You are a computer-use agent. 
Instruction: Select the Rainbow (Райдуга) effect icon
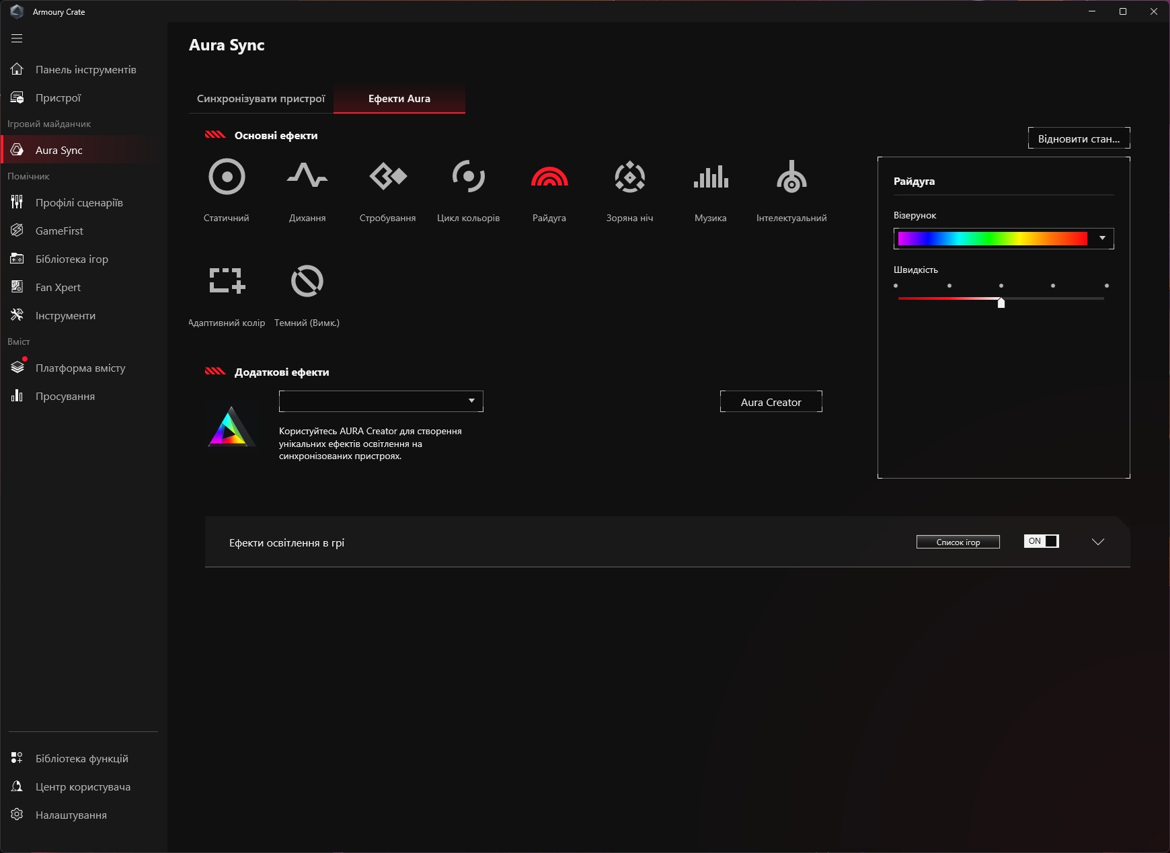point(549,177)
